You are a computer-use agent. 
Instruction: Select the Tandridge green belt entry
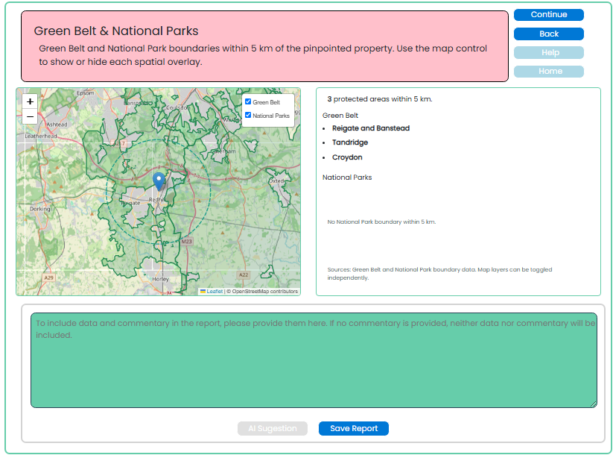tap(350, 142)
